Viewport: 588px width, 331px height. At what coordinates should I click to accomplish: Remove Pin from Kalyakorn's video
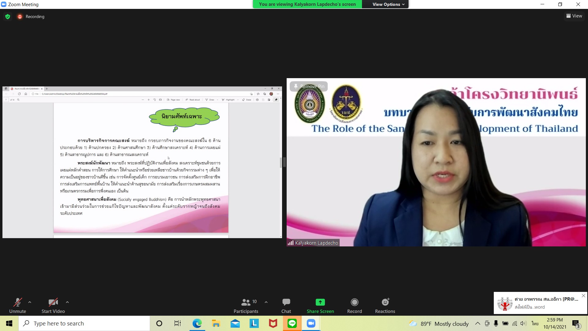click(309, 86)
